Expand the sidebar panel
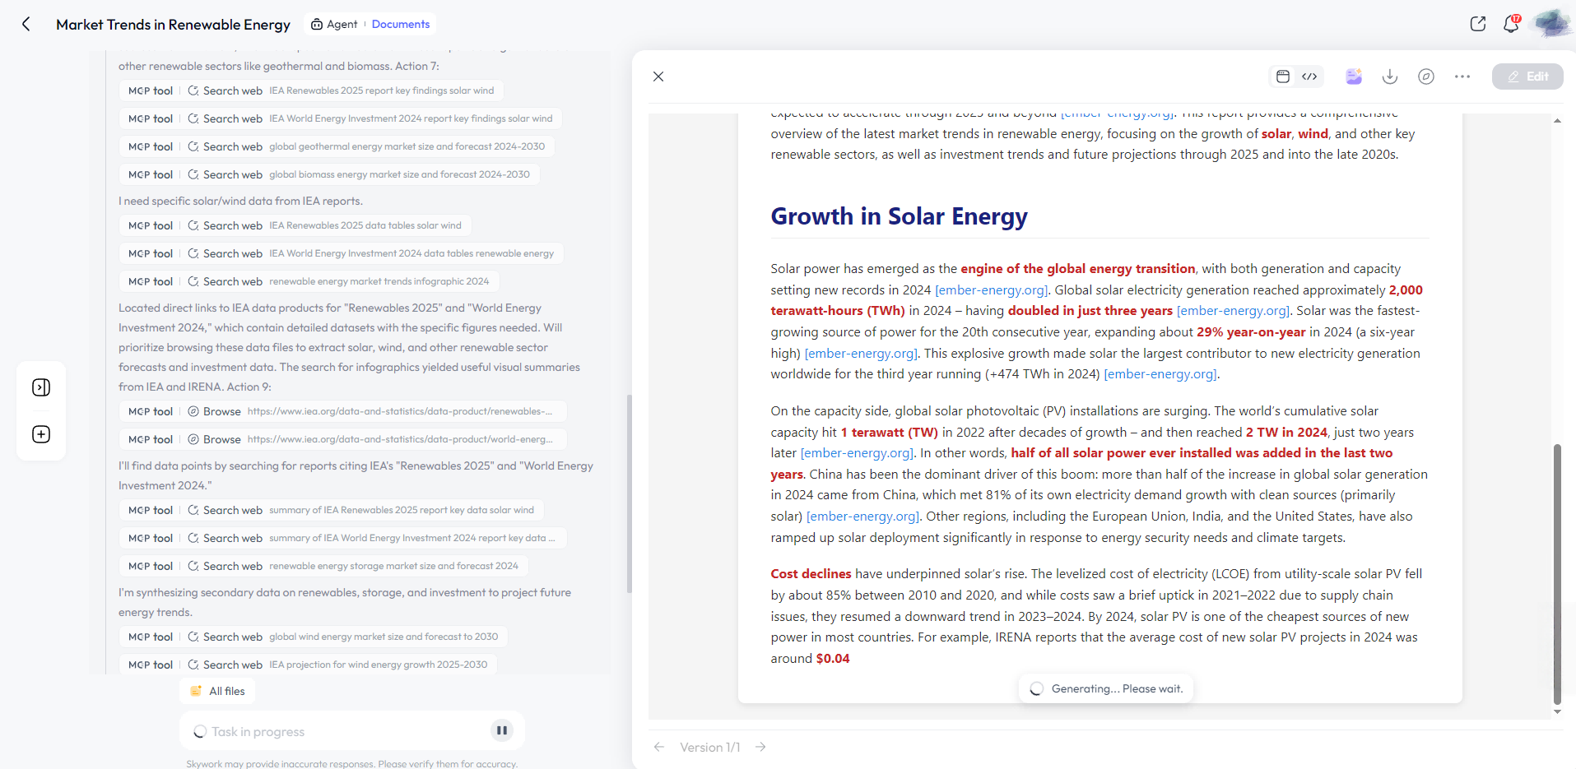Viewport: 1576px width, 769px height. [x=41, y=387]
